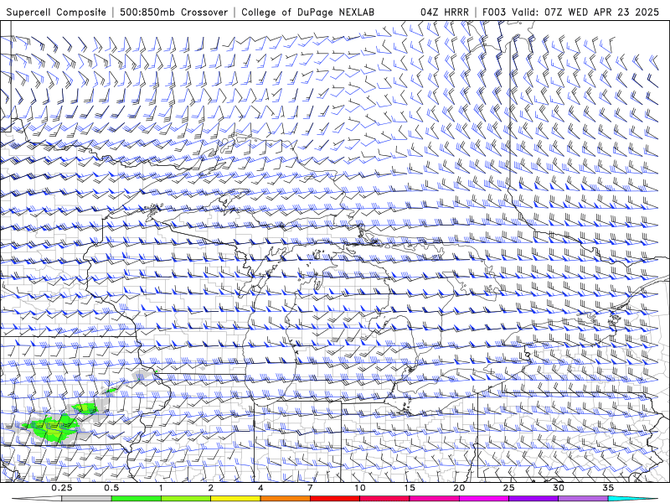670x503 pixels.
Task: Click the legend value "10"
Action: (x=360, y=488)
